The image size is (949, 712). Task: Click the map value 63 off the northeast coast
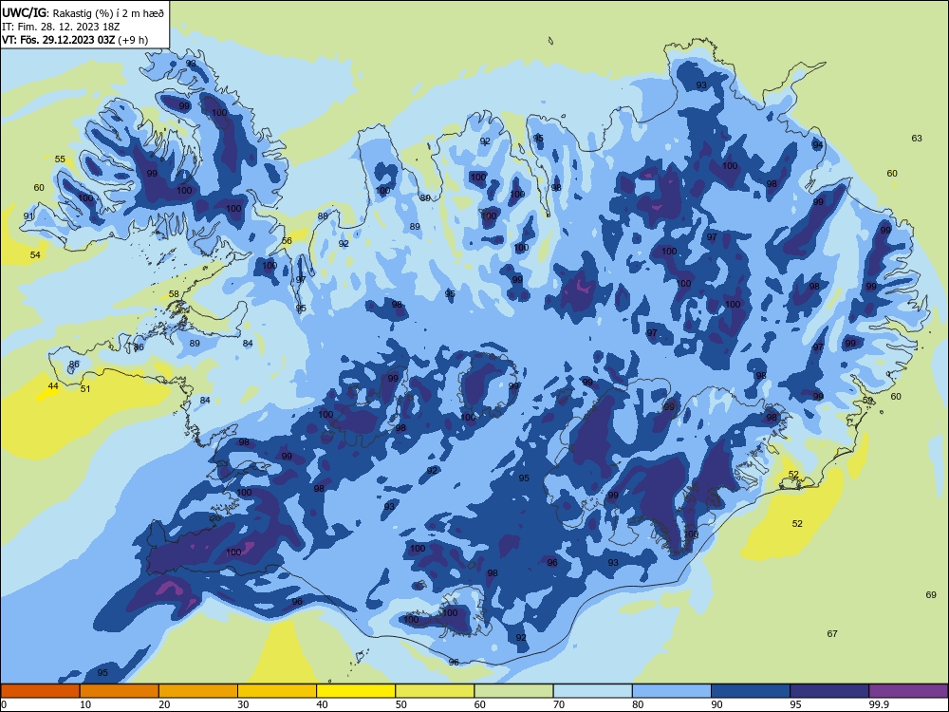coord(917,138)
